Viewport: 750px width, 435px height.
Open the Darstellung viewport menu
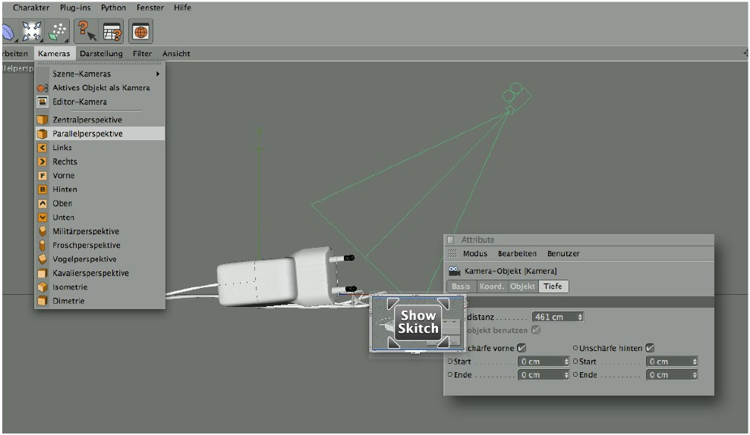102,54
